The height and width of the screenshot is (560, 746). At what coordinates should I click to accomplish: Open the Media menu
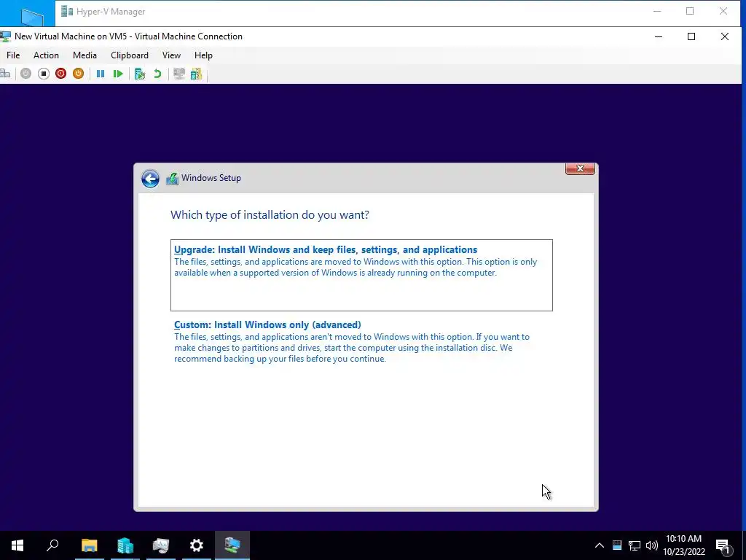tap(85, 55)
